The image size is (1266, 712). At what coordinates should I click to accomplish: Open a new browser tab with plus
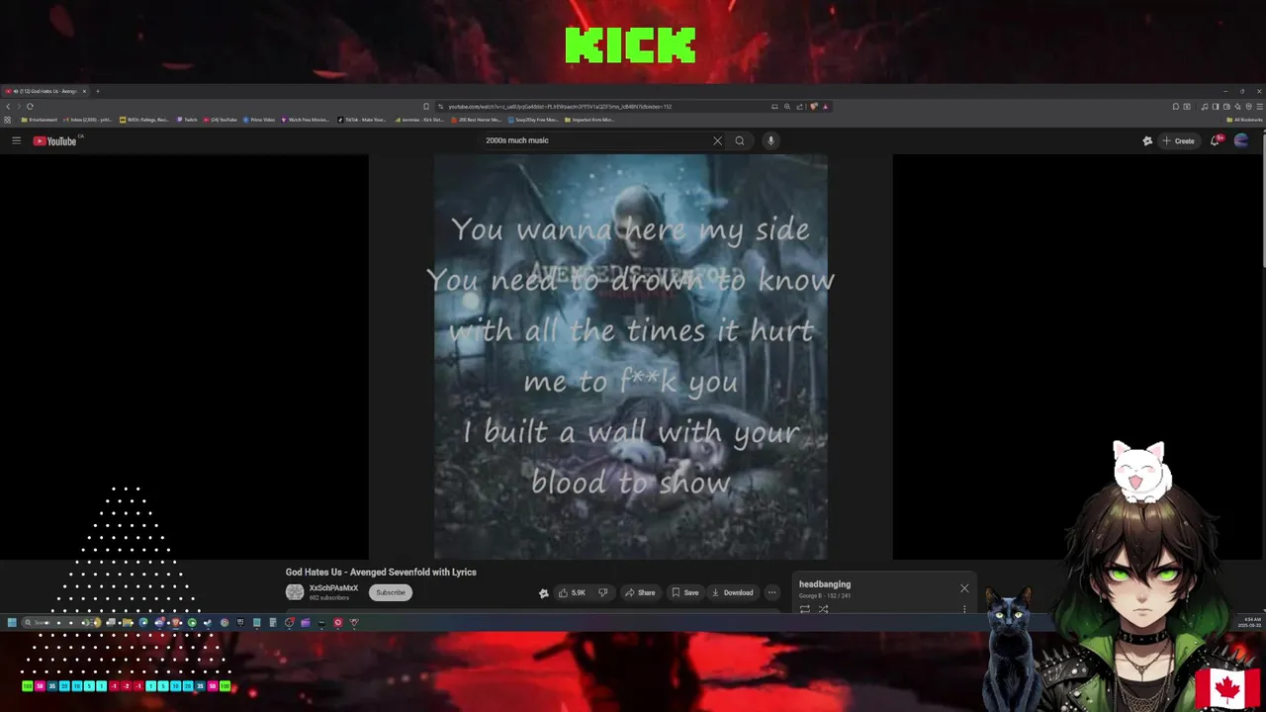[98, 91]
